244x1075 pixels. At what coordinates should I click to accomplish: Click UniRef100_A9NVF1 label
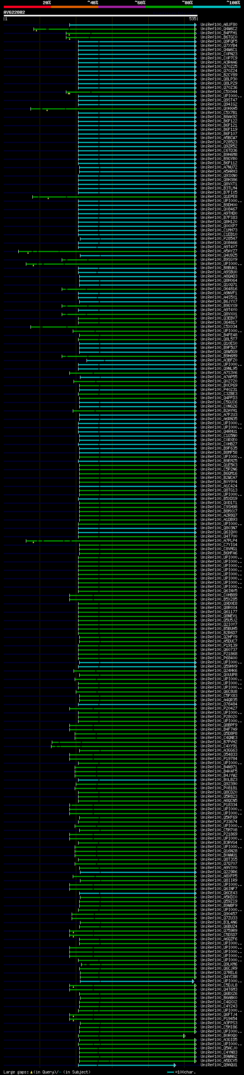[x=219, y=293]
